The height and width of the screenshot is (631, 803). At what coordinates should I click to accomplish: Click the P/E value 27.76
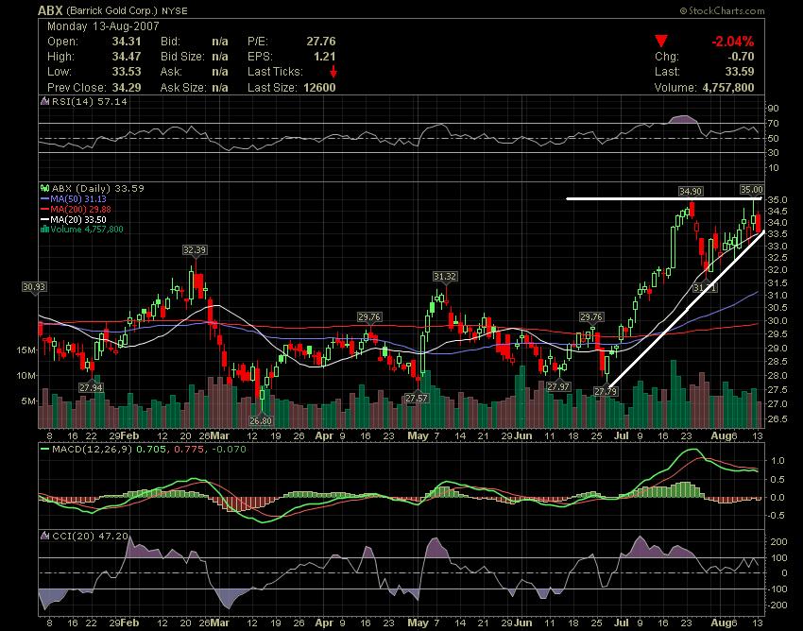pos(321,42)
